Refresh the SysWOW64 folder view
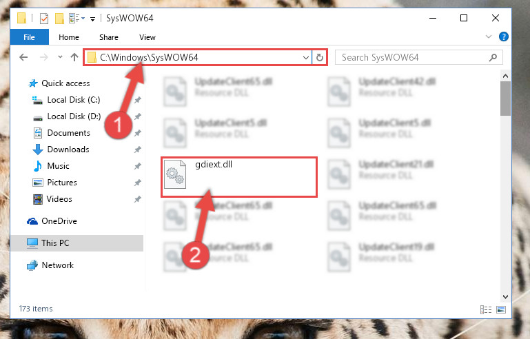The image size is (530, 339). point(319,57)
